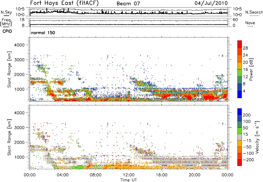Click the yellow 16–20 dB power colorbar segment
This screenshot has width=263, height=182.
coord(240,65)
